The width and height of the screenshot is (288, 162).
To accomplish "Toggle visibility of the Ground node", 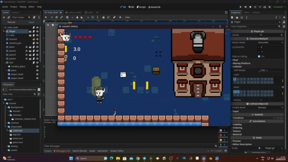I will (x=37, y=39).
